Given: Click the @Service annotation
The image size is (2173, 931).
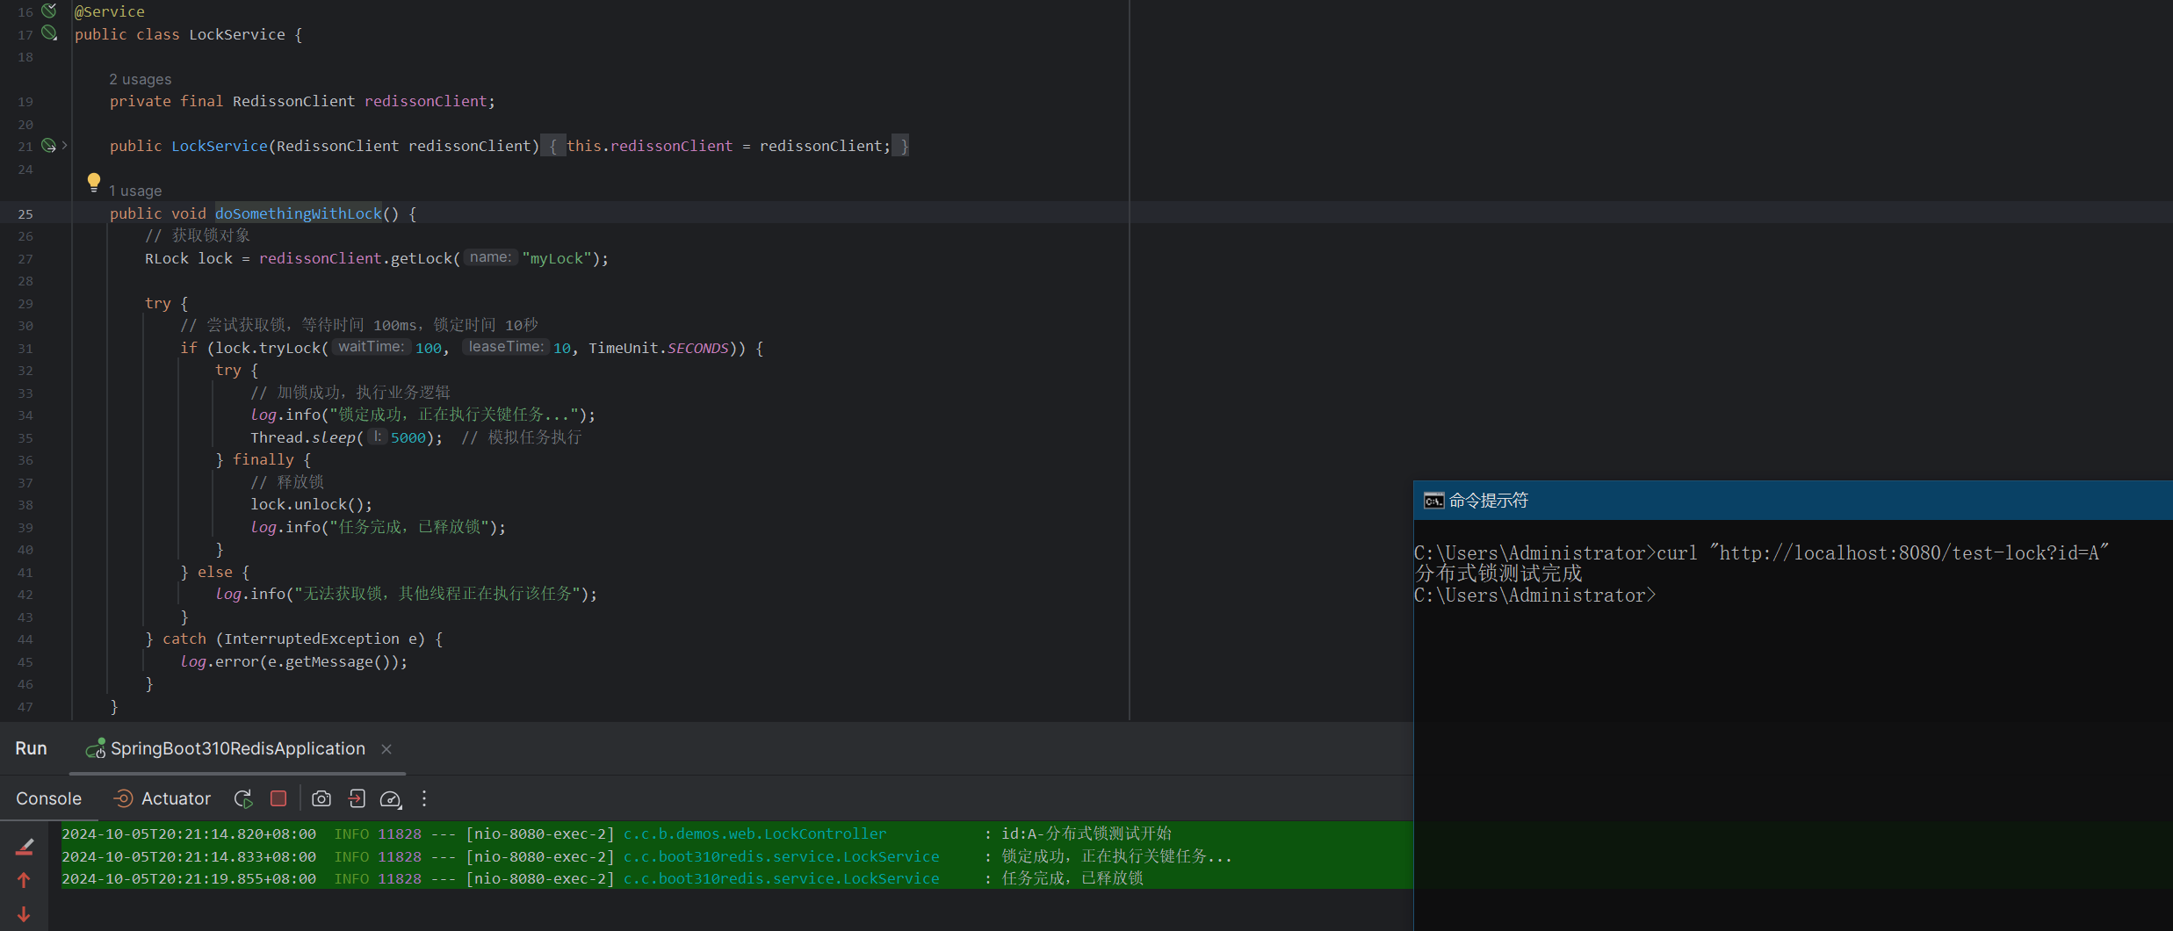Looking at the screenshot, I should pos(110,11).
